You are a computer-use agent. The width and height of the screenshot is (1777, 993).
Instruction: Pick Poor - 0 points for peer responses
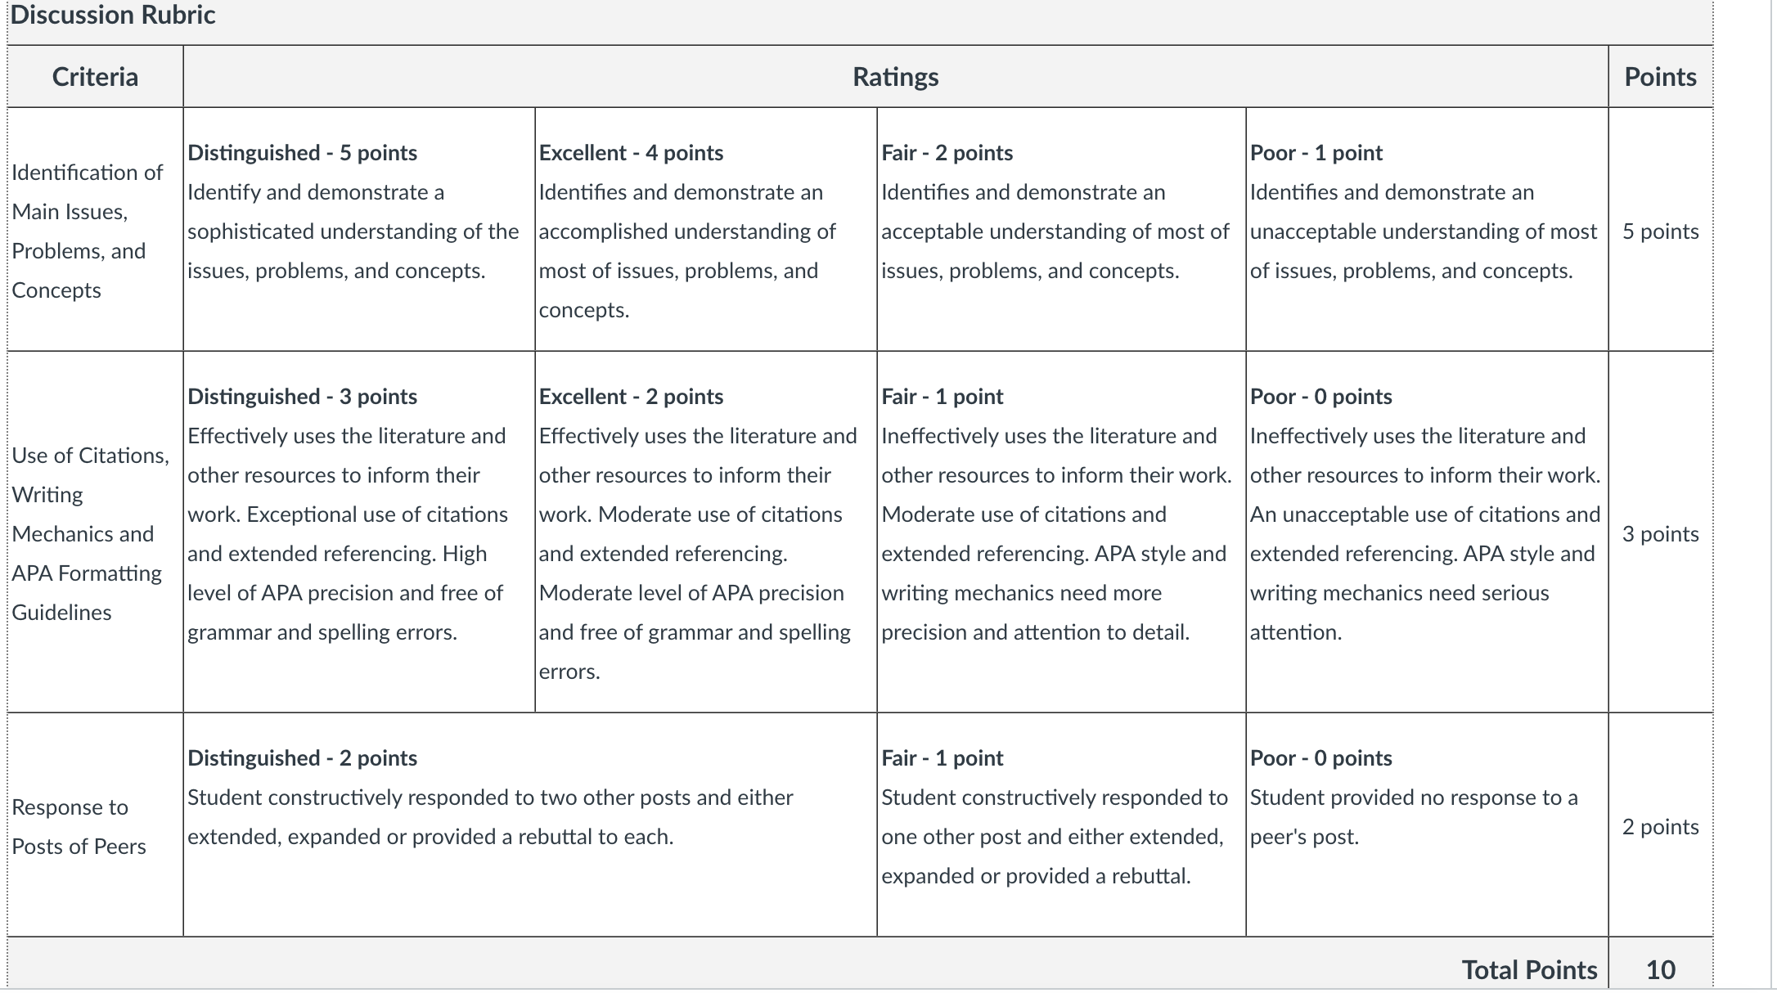pos(1427,825)
